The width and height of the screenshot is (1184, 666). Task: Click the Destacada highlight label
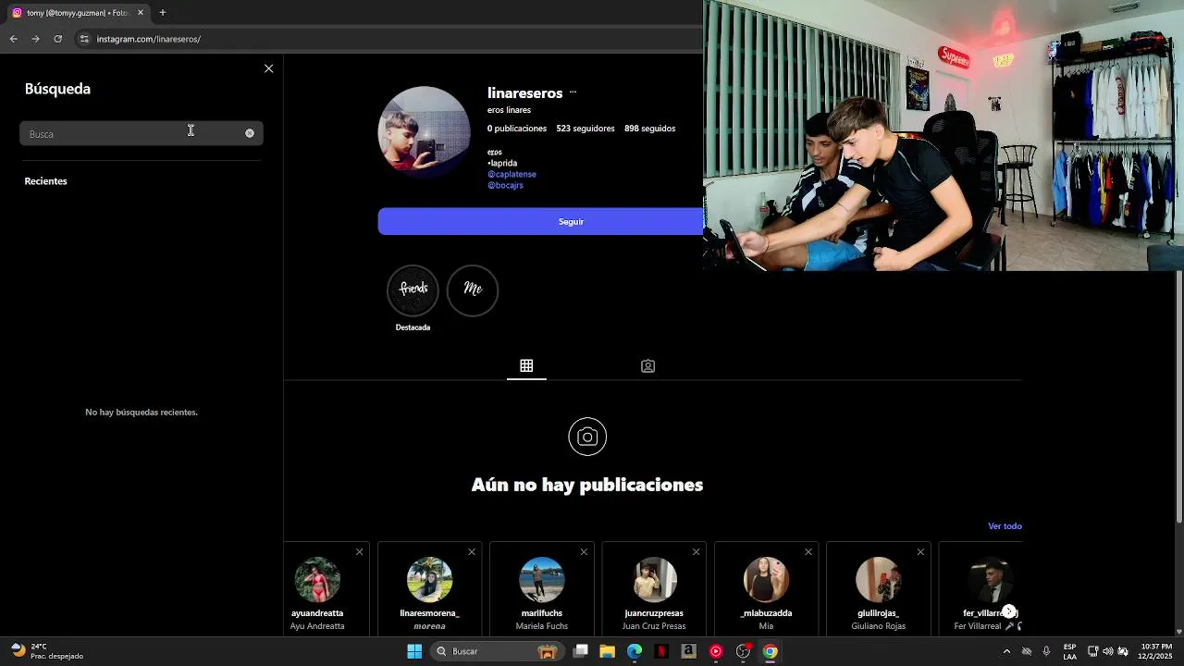click(x=413, y=327)
